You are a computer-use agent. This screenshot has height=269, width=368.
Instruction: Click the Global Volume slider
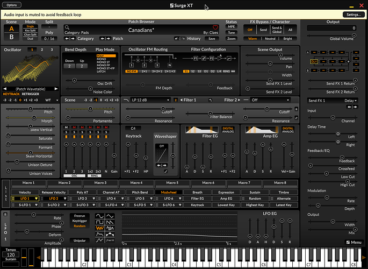click(x=331, y=36)
